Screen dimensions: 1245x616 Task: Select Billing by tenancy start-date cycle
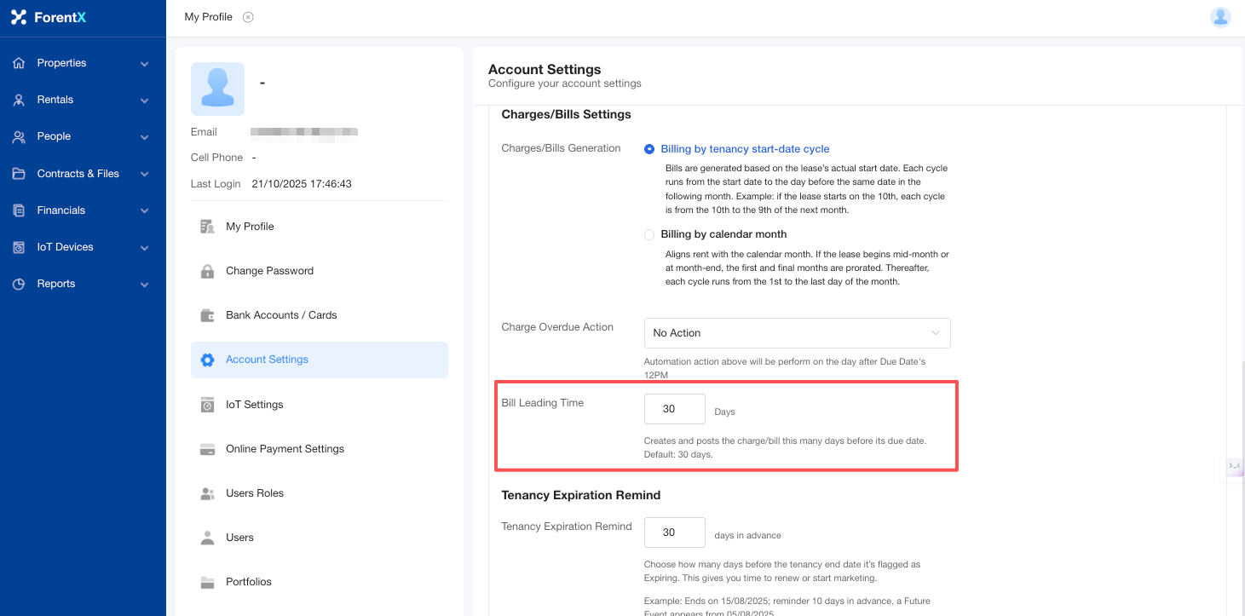pyautogui.click(x=649, y=149)
